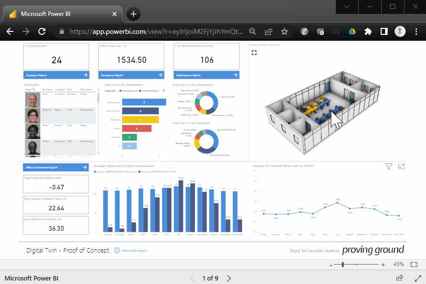Click the page indicator 1 of 9
This screenshot has height=284, width=426.
[210, 279]
